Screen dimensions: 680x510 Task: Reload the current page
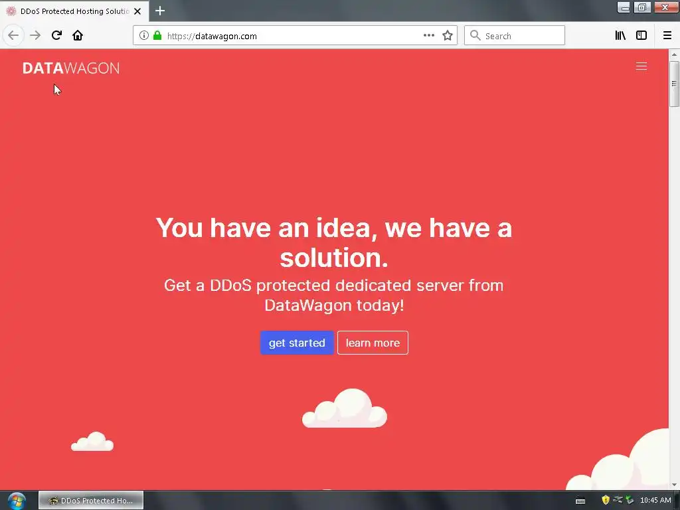click(x=56, y=35)
